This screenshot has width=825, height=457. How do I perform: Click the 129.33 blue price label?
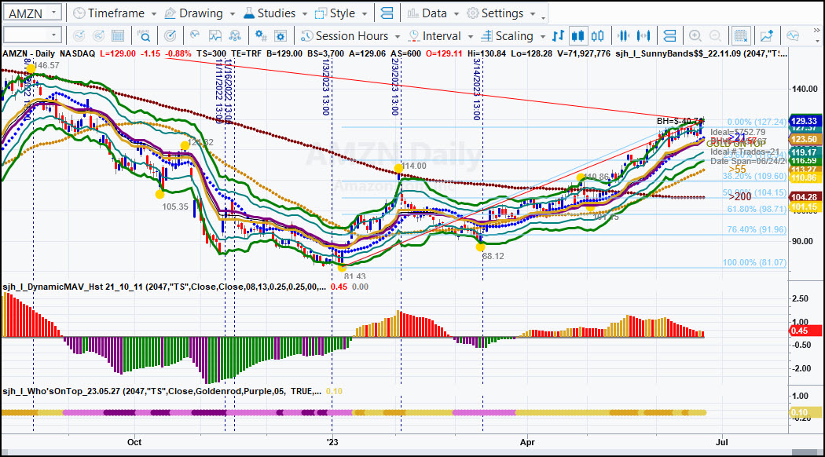[804, 121]
